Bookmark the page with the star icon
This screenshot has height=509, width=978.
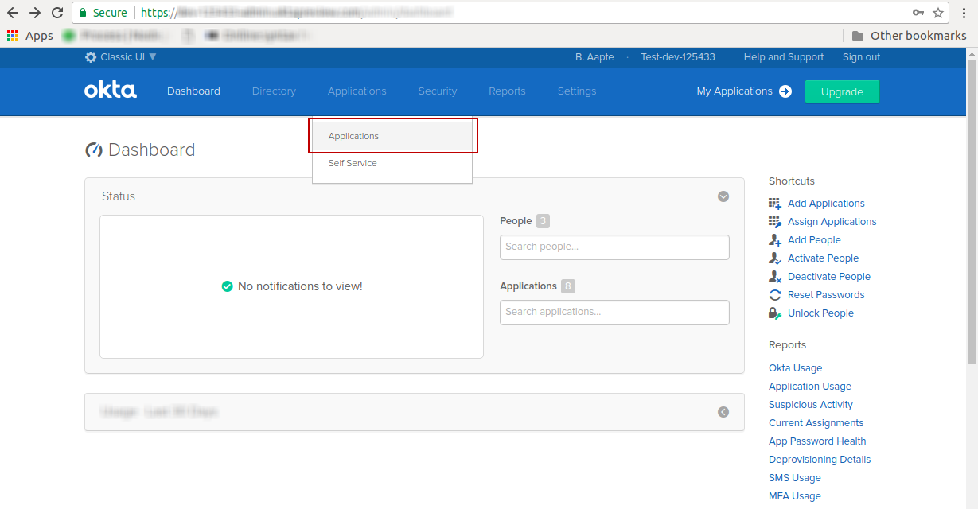coord(937,13)
